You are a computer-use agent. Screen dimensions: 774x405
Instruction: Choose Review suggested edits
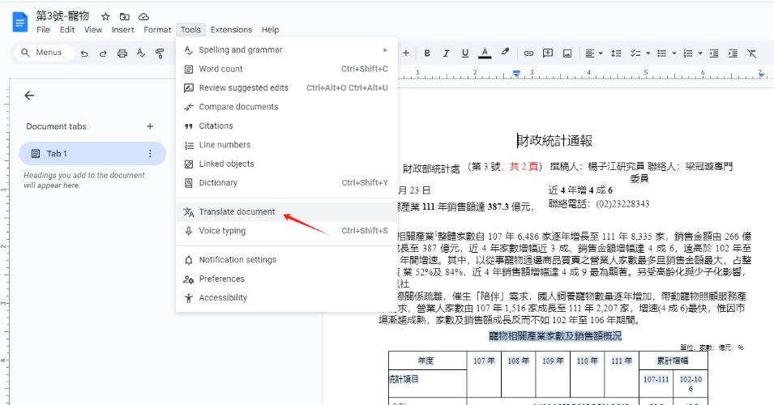point(286,87)
